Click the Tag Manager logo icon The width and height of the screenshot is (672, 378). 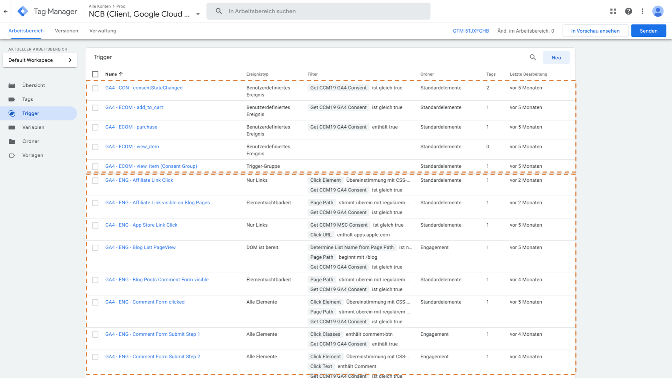23,11
